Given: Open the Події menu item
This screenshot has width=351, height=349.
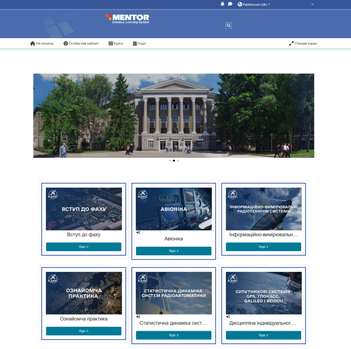Looking at the screenshot, I should (142, 44).
